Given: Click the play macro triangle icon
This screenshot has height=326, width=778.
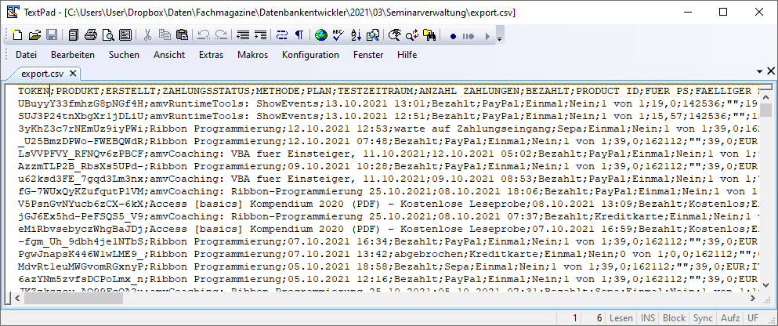Looking at the screenshot, I should coord(487,36).
